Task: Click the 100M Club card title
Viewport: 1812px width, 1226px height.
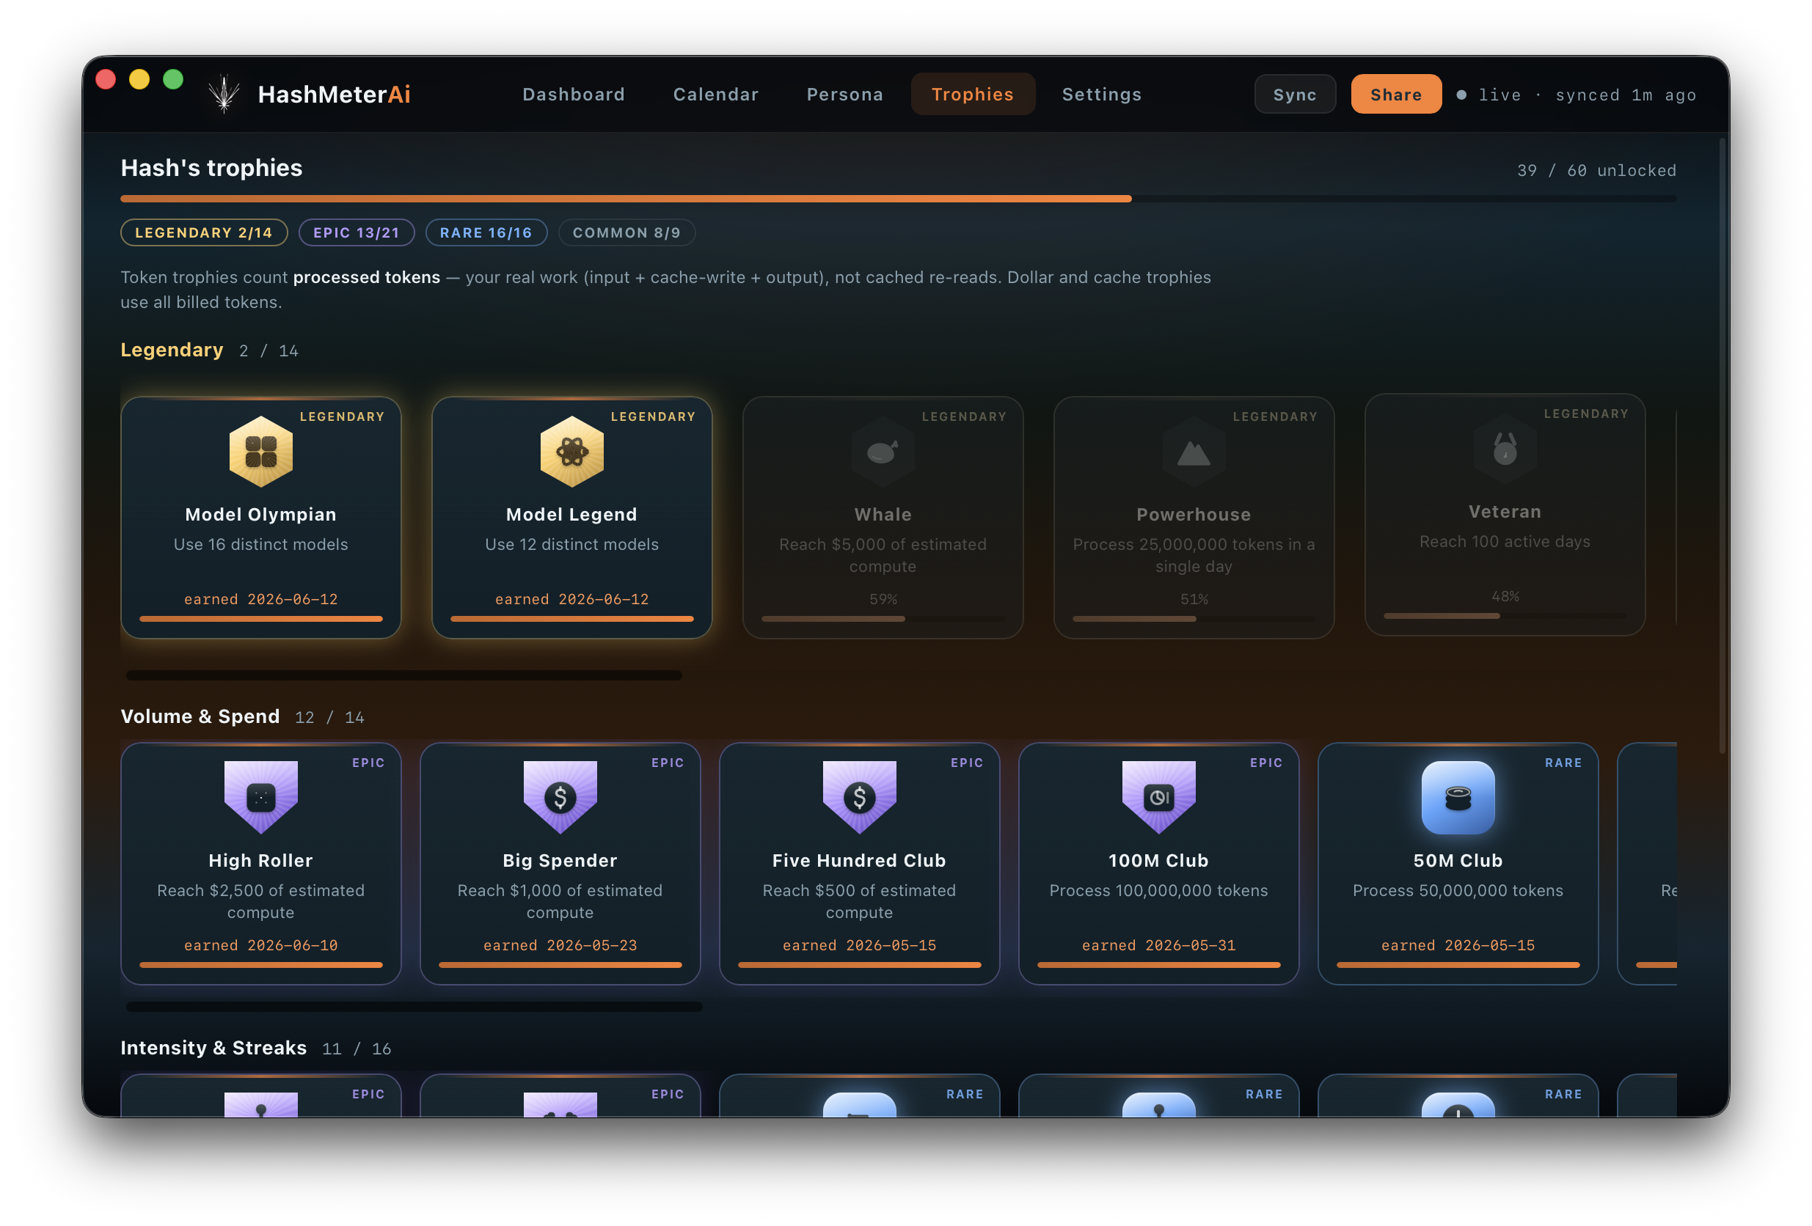Action: [1158, 860]
